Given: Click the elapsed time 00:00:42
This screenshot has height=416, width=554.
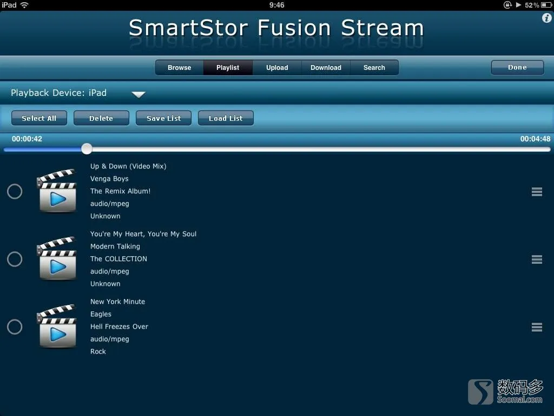Looking at the screenshot, I should (x=27, y=139).
